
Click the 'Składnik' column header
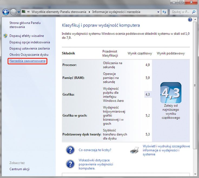(x=68, y=53)
